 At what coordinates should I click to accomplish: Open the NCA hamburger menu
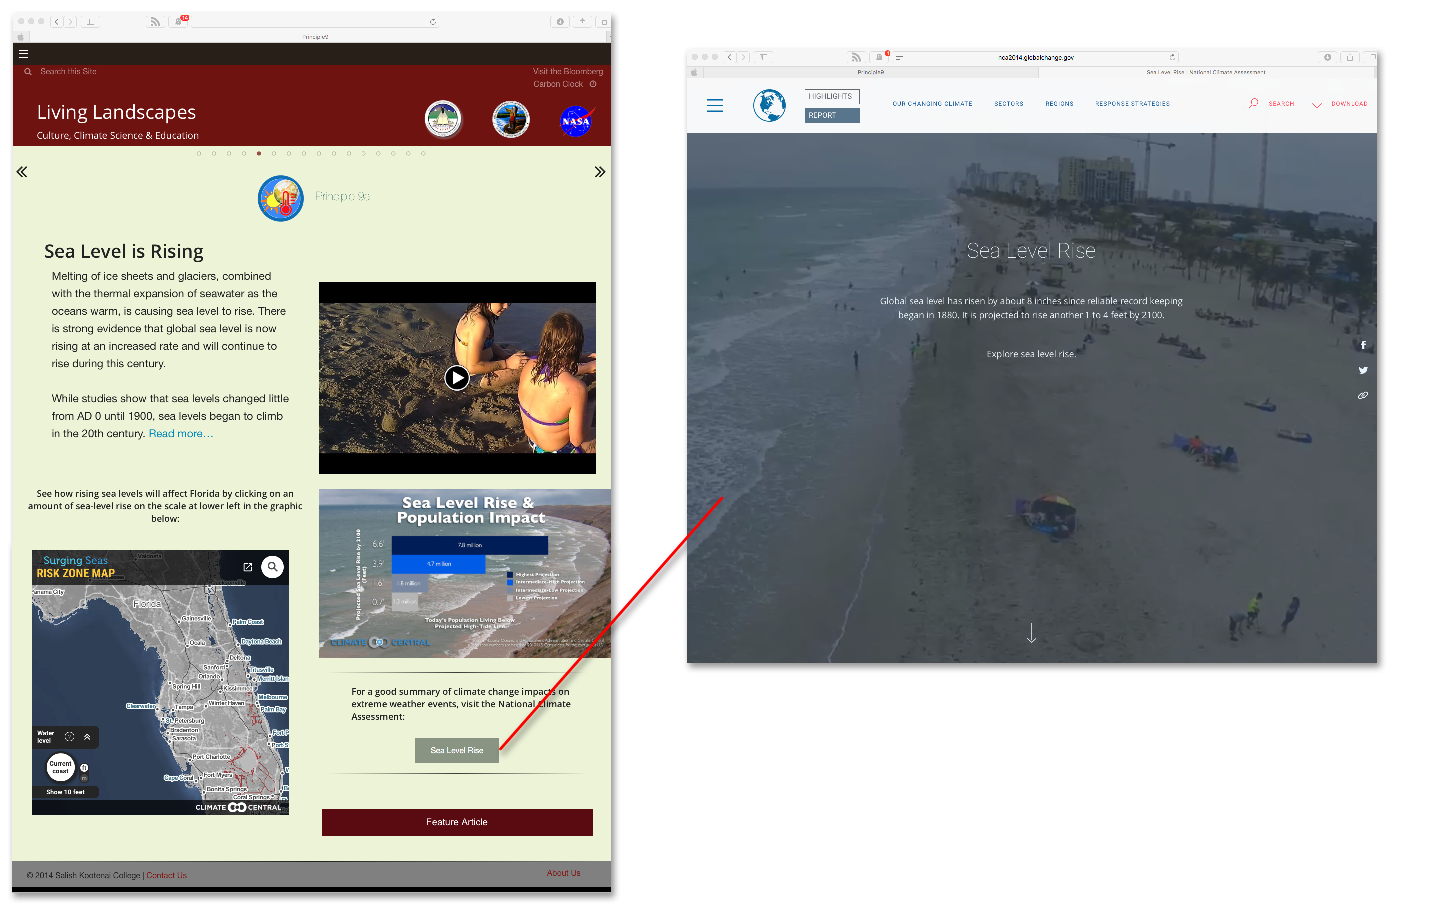[x=715, y=105]
